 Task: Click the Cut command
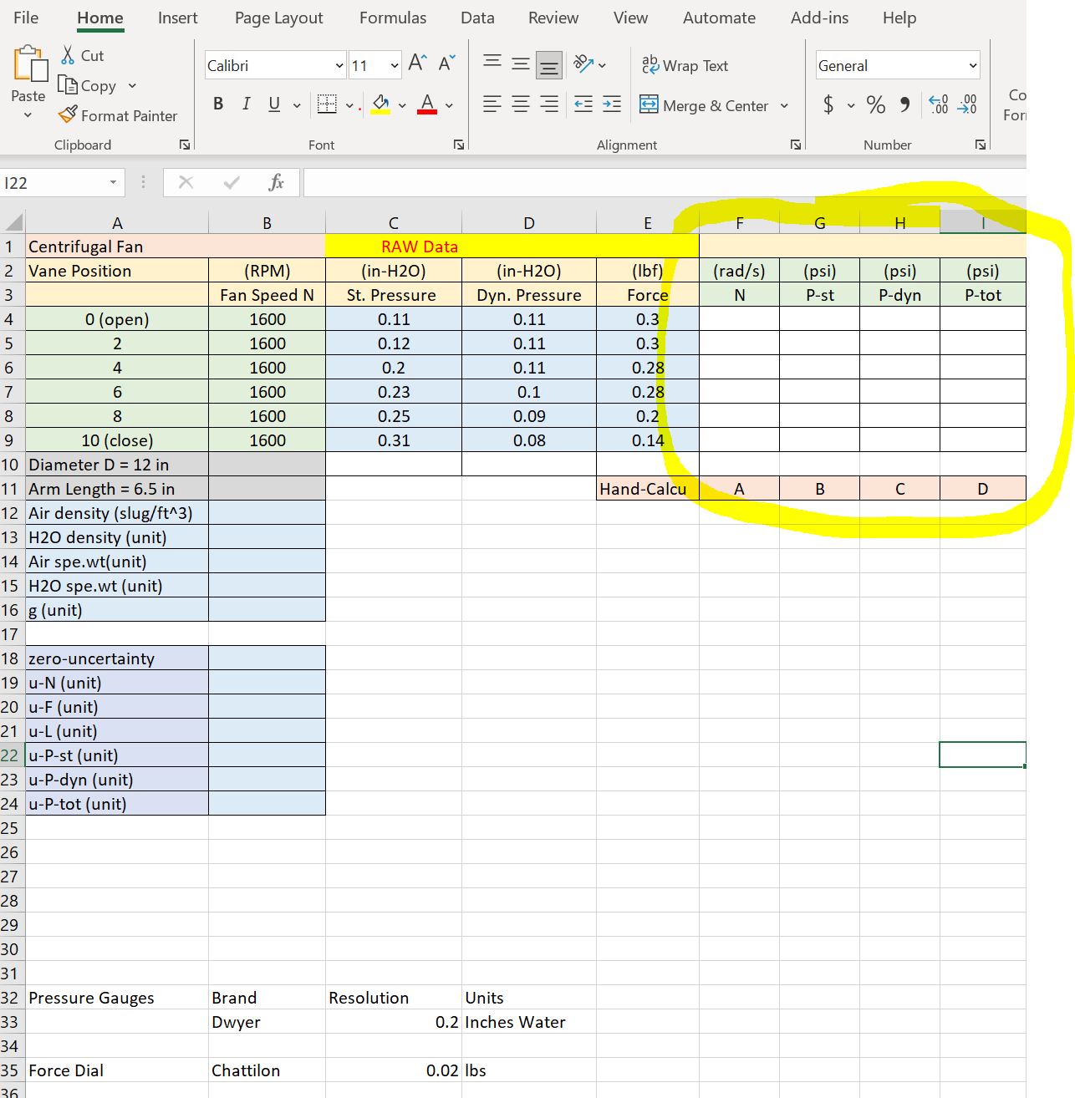[x=82, y=55]
